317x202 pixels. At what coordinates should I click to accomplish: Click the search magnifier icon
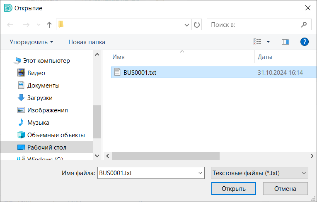click(x=304, y=25)
